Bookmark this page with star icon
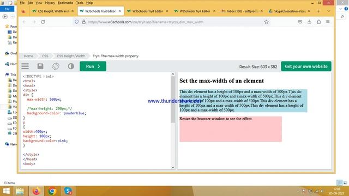Image resolution: width=349 pixels, height=196 pixels. point(267,22)
